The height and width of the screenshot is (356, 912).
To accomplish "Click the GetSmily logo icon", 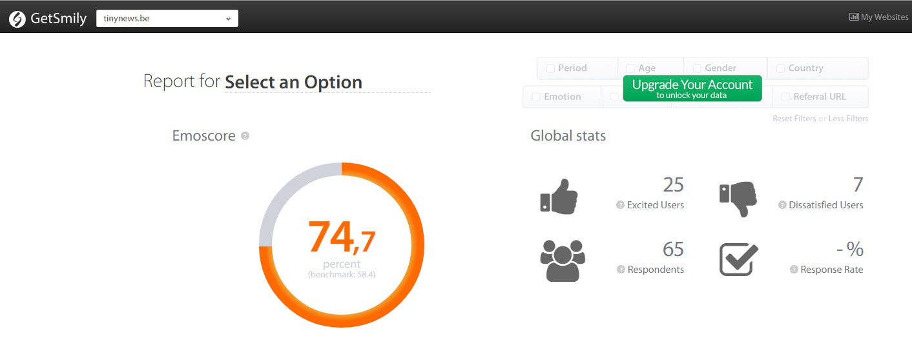I will pos(17,19).
